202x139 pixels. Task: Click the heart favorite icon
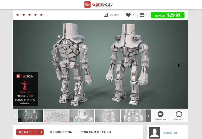[128, 15]
